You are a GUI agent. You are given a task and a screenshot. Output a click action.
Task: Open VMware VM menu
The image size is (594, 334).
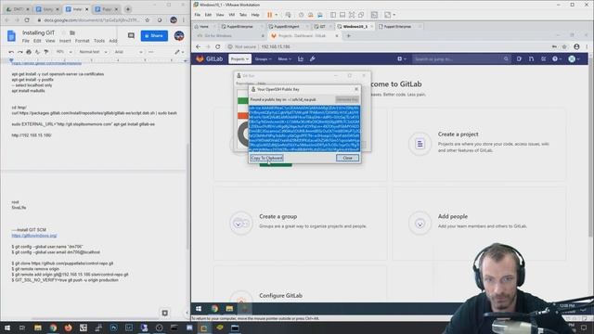tap(231, 15)
